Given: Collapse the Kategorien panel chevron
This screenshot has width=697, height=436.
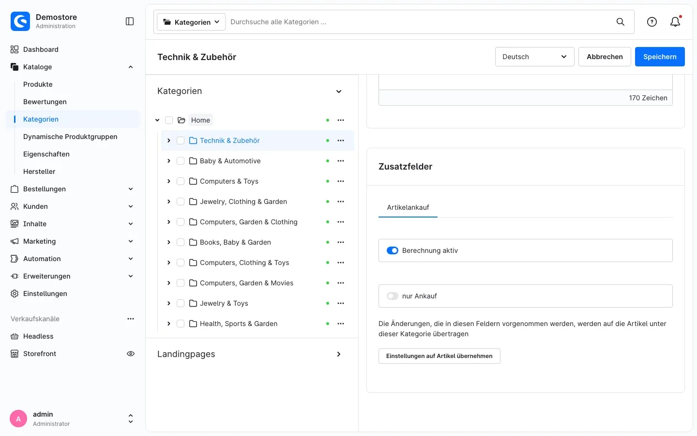Looking at the screenshot, I should pos(339,92).
